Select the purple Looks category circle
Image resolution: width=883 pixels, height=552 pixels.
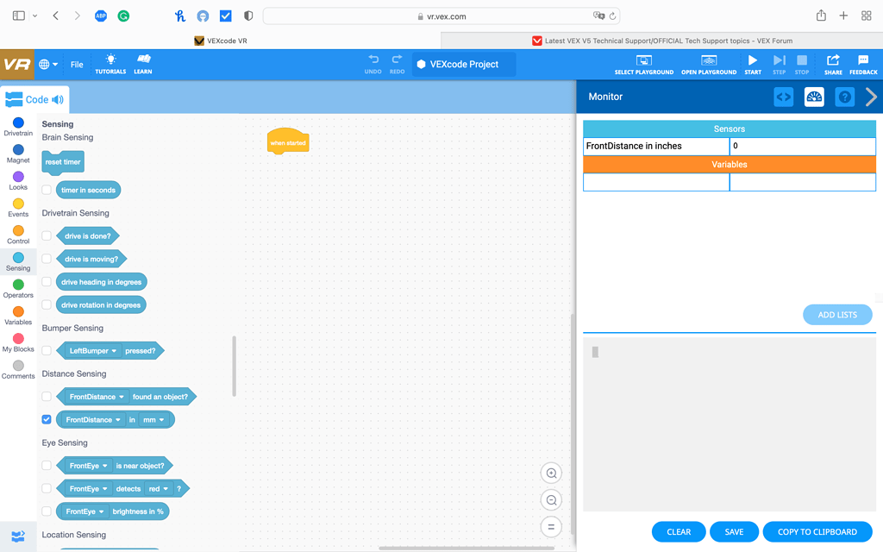[x=18, y=177]
